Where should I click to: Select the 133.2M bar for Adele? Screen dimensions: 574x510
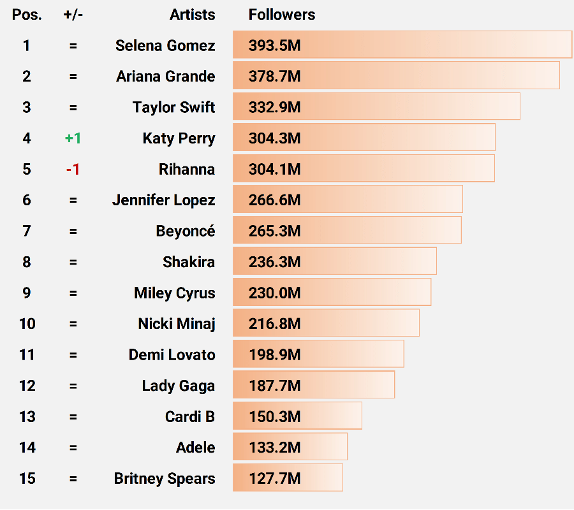point(290,447)
